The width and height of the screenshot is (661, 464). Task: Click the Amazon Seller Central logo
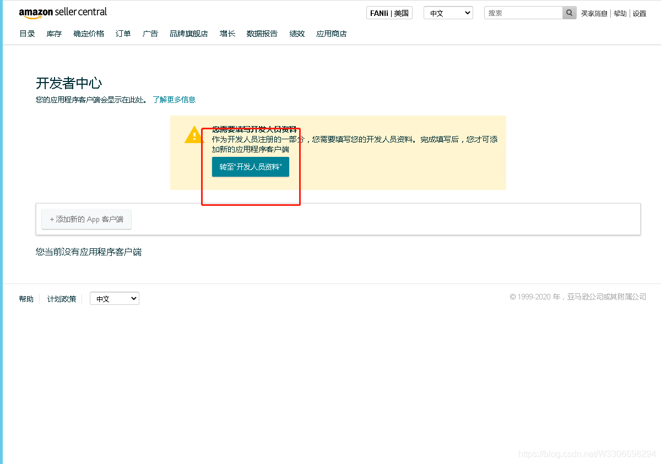(x=63, y=12)
